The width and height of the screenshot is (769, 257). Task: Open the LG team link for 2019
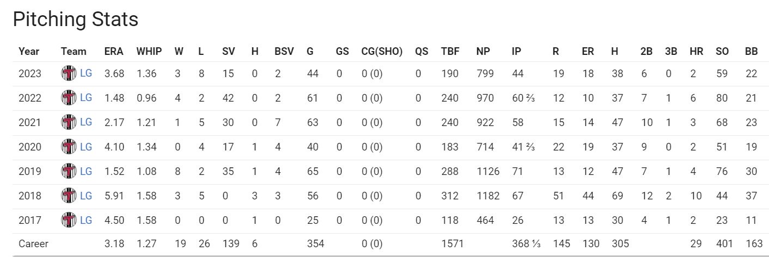[x=86, y=171]
